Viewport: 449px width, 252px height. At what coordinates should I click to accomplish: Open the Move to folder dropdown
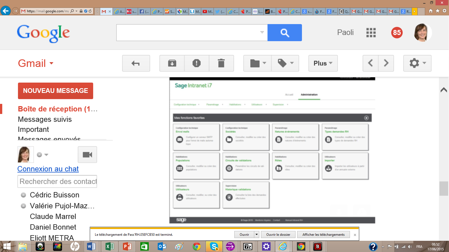point(258,63)
